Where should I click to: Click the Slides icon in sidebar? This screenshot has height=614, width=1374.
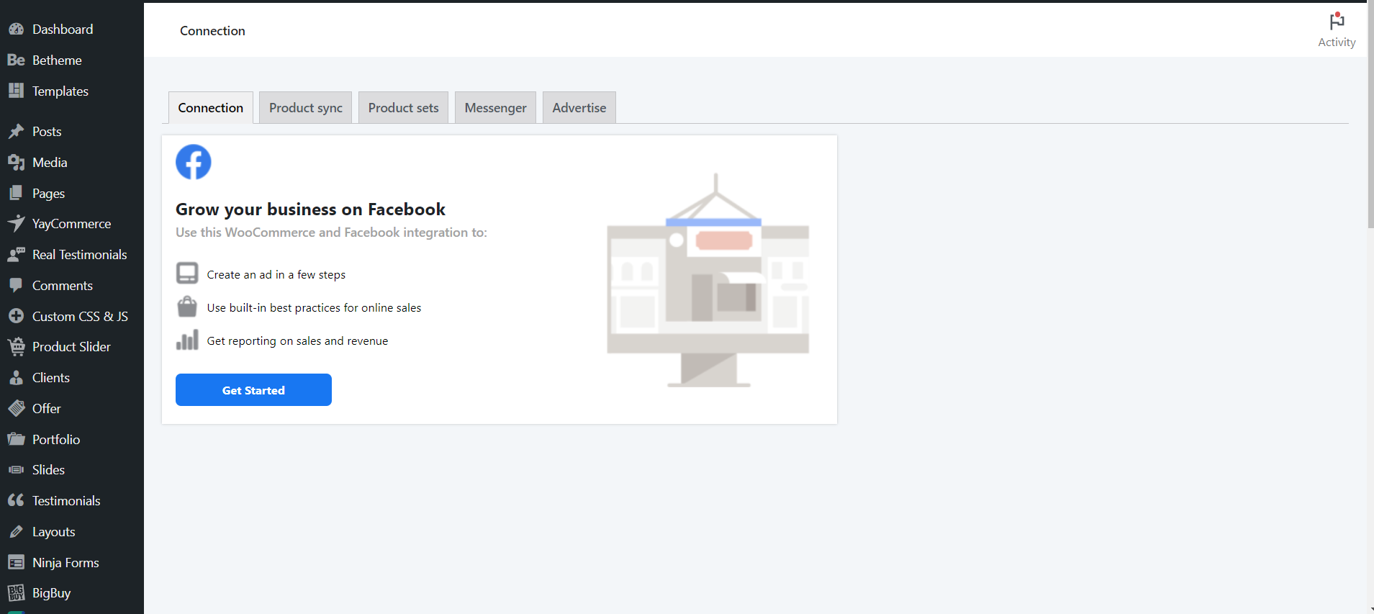16,470
